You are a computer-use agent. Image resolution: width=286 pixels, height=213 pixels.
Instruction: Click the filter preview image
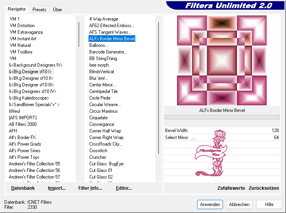pos(222,60)
